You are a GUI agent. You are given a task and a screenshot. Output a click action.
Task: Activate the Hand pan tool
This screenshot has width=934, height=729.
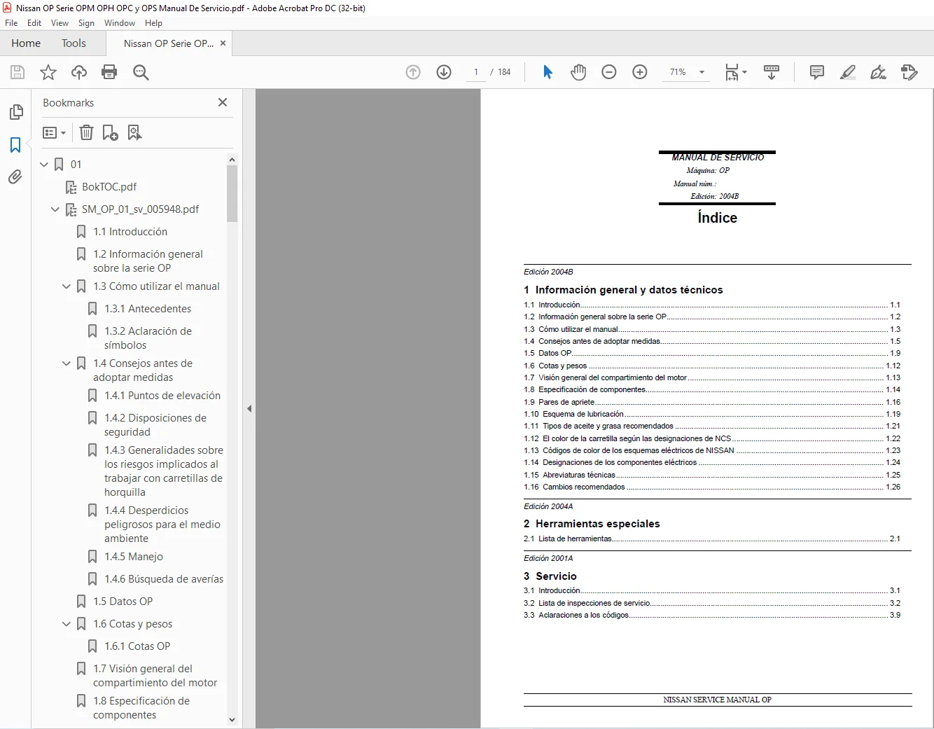tap(578, 72)
